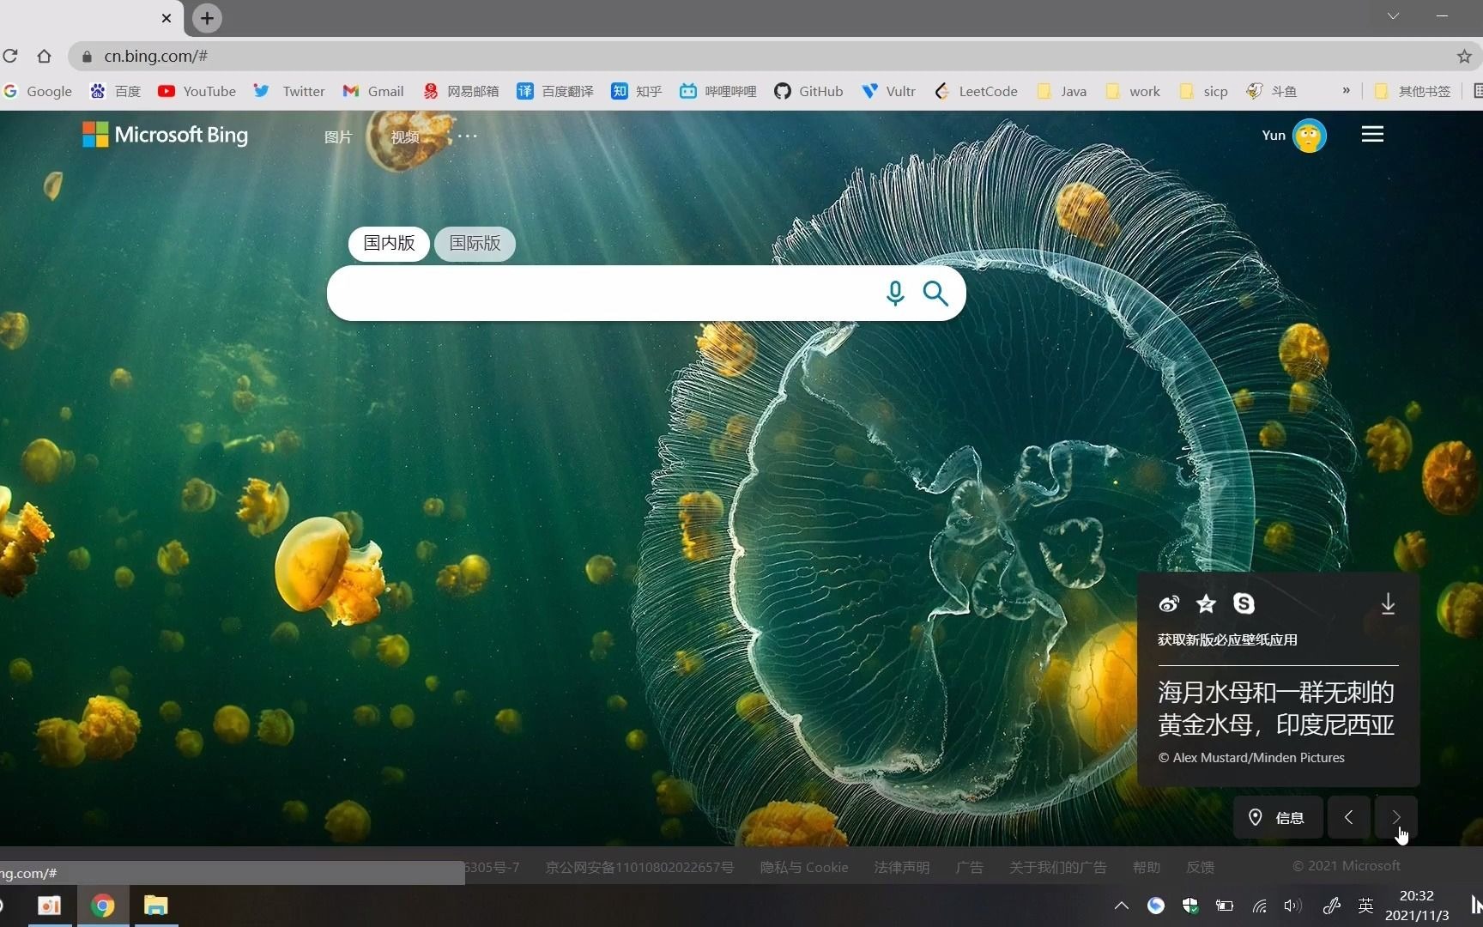
Task: Open 帮助 footer link
Action: pyautogui.click(x=1147, y=867)
